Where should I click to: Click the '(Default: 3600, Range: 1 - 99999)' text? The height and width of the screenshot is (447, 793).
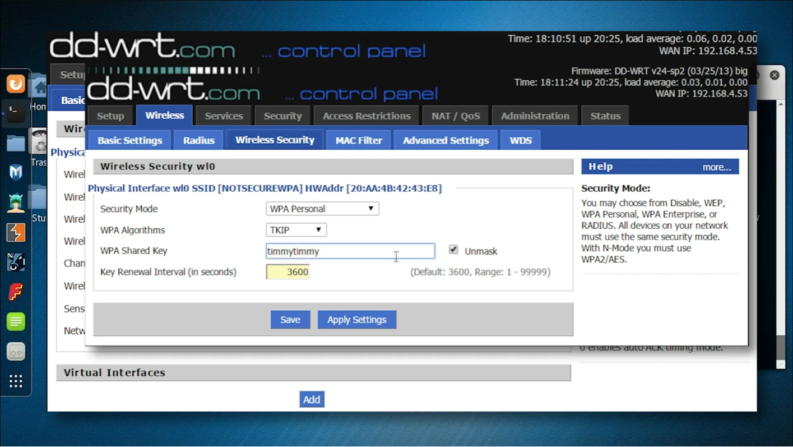pyautogui.click(x=480, y=272)
